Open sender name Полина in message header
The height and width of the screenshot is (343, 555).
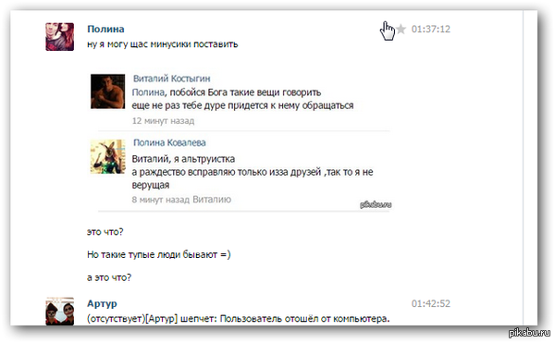tap(105, 29)
